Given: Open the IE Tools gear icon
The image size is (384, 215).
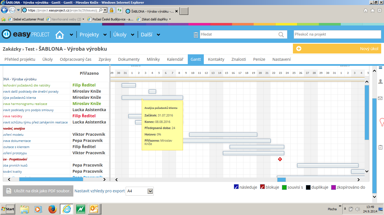Looking at the screenshot, I should 380,10.
